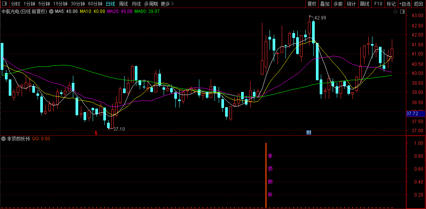Screen dimensions: 426x209
Task: Add stock via +自选 button
Action: pos(405,4)
